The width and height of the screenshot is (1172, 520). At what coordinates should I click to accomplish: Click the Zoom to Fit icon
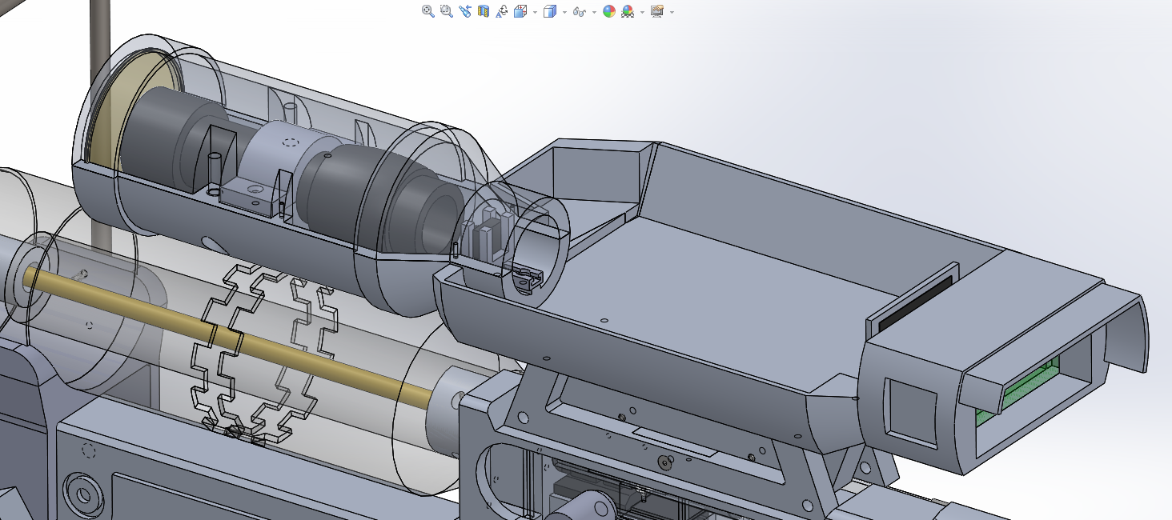[428, 11]
